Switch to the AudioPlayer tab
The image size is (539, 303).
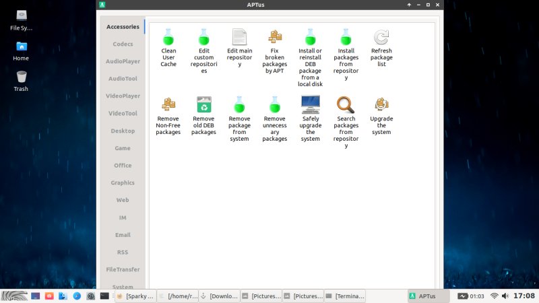123,61
